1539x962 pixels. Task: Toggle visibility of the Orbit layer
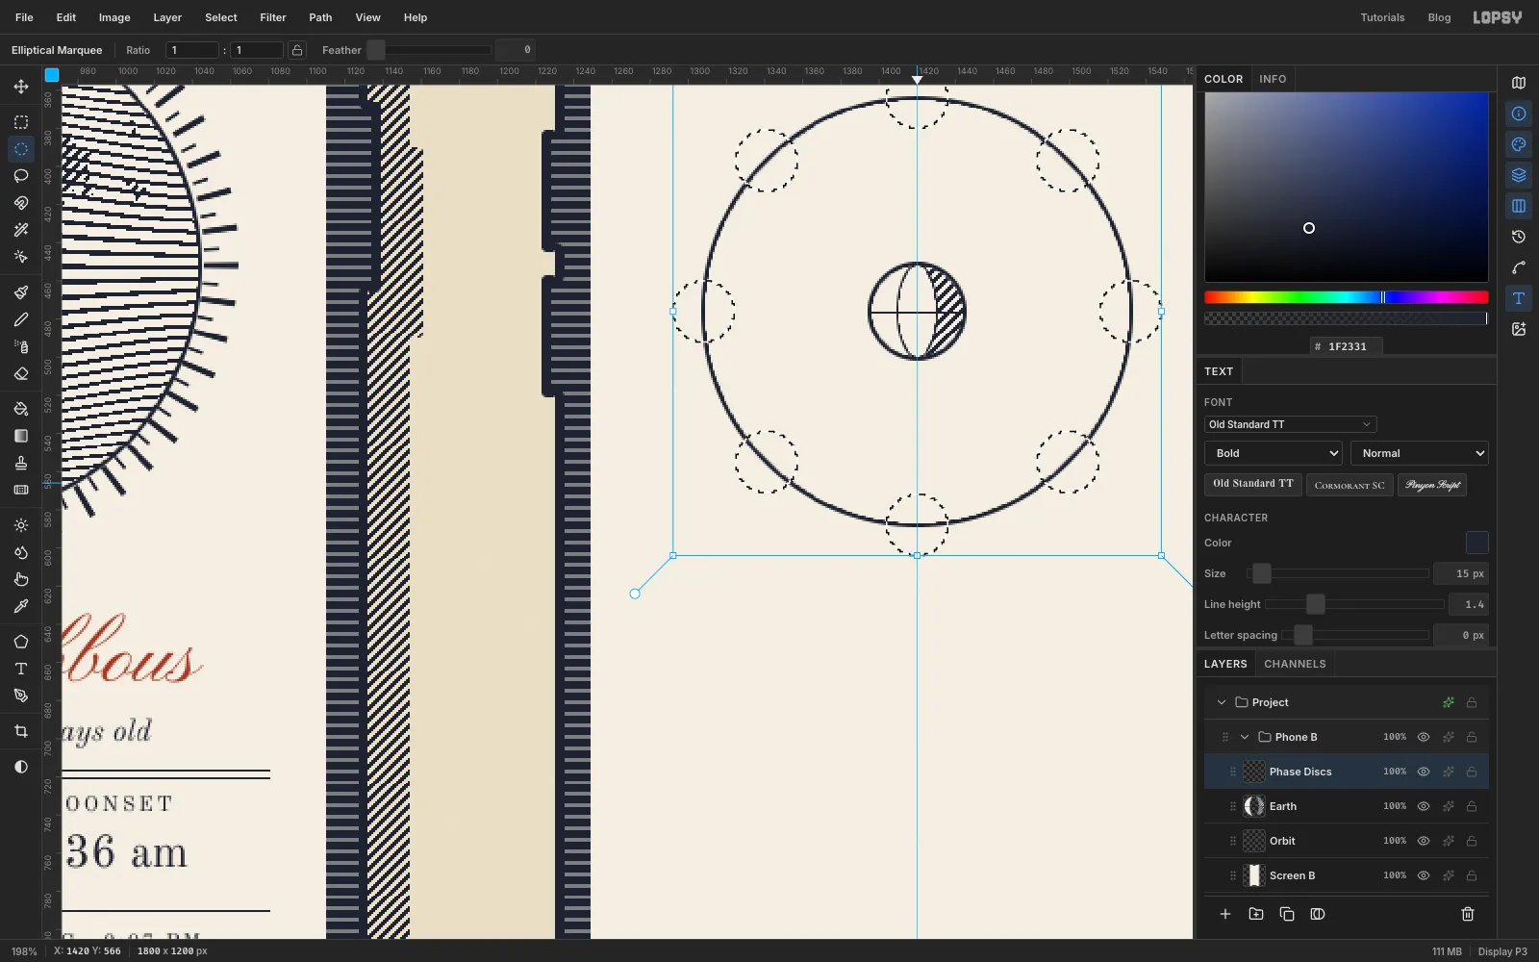[1424, 841]
